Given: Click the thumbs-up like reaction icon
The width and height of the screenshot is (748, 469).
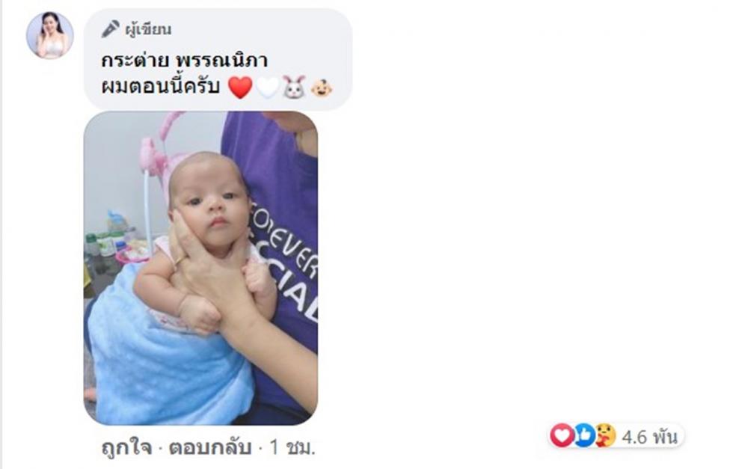Looking at the screenshot, I should tap(584, 435).
